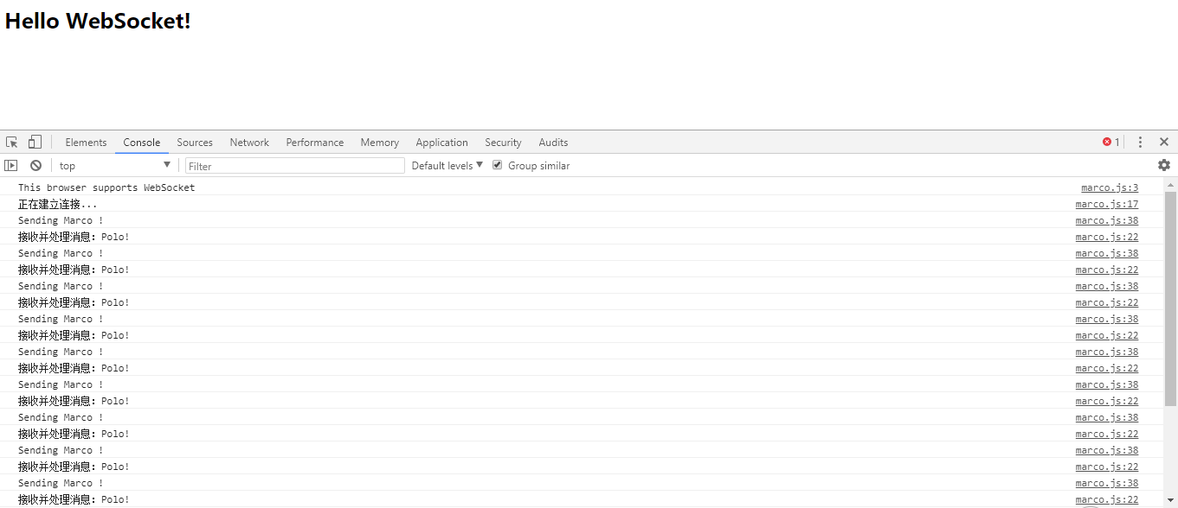Click the Hello WebSocket! page heading
The image size is (1178, 508).
click(x=98, y=22)
